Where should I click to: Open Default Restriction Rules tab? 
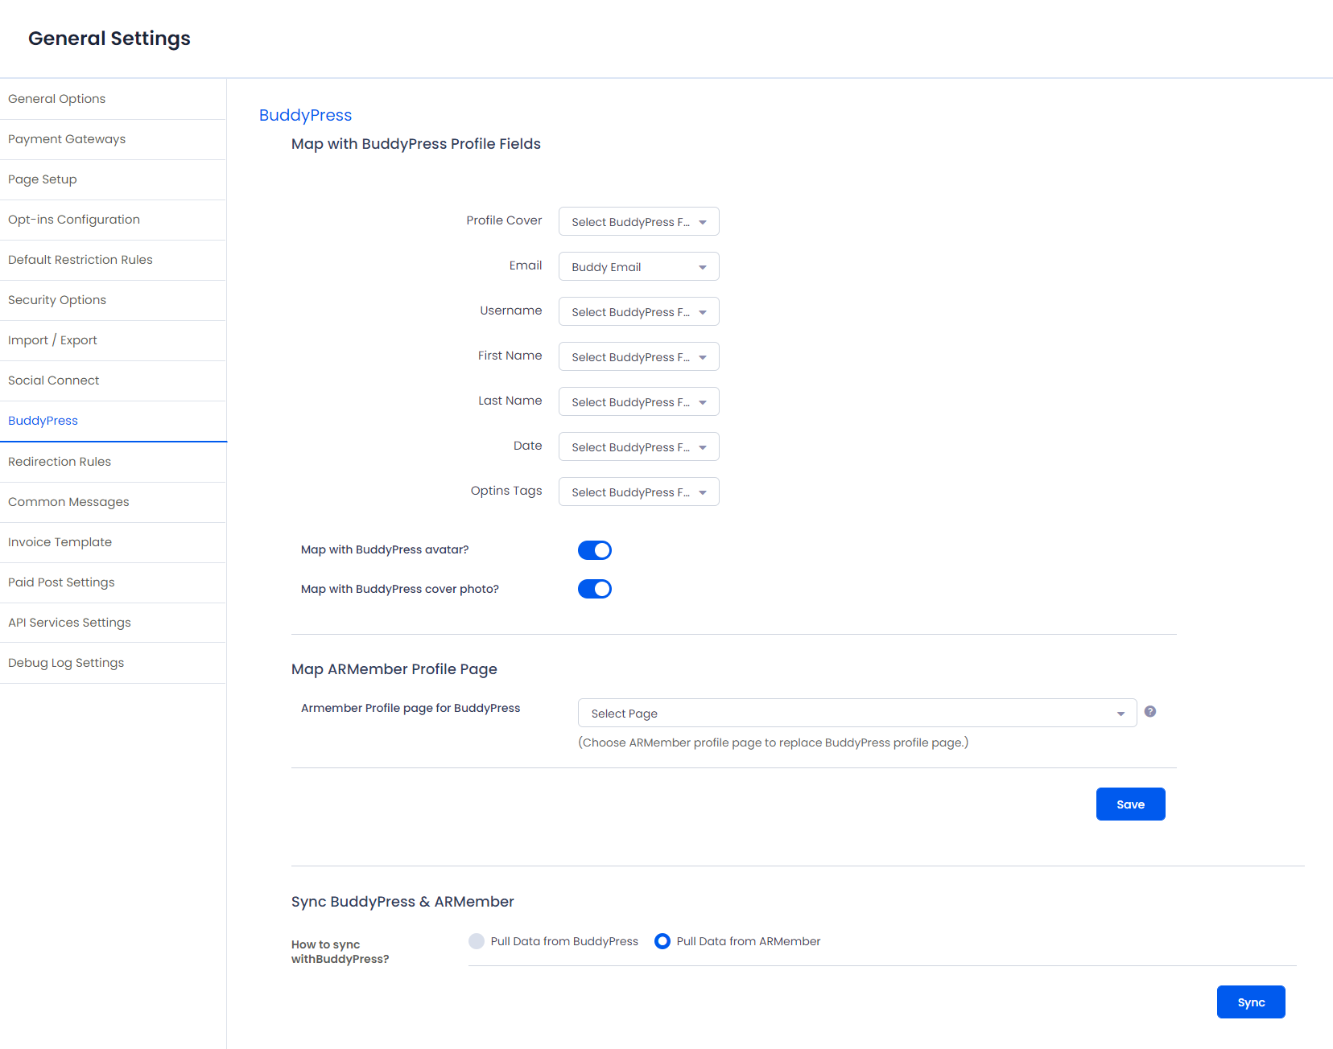(x=113, y=260)
